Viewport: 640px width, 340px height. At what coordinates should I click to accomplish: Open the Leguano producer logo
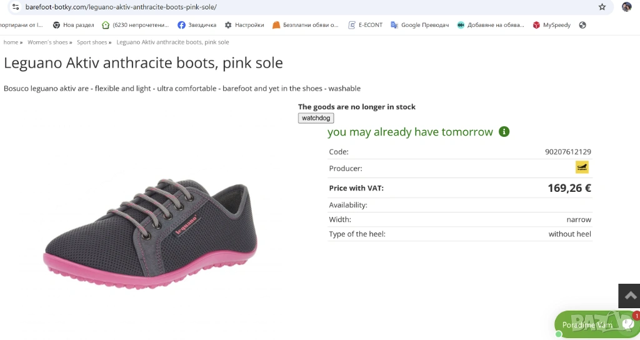point(582,167)
